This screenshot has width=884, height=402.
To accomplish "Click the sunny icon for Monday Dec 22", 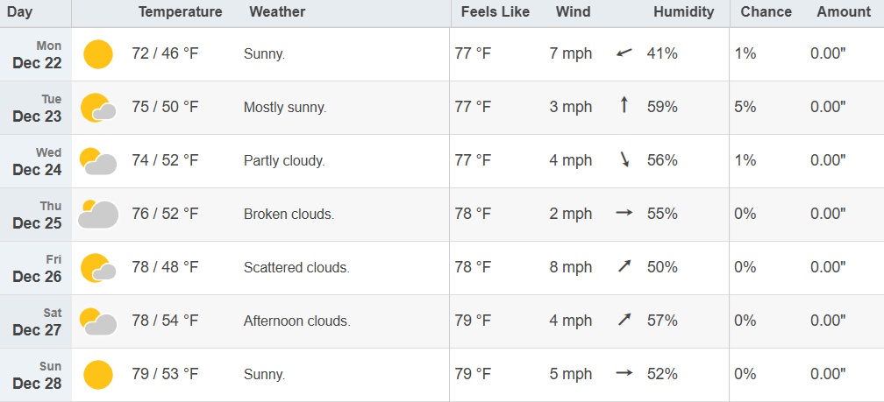I will point(98,54).
